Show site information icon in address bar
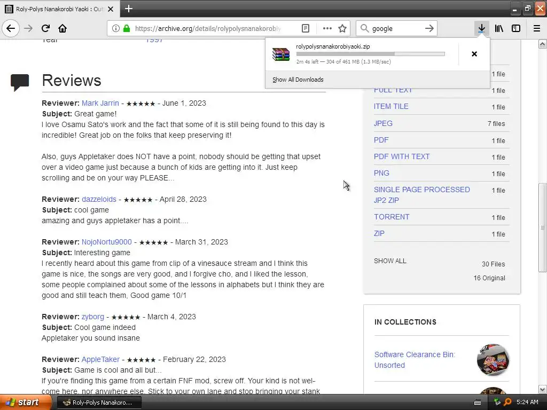Viewport: 547px width, 410px height. [x=115, y=28]
